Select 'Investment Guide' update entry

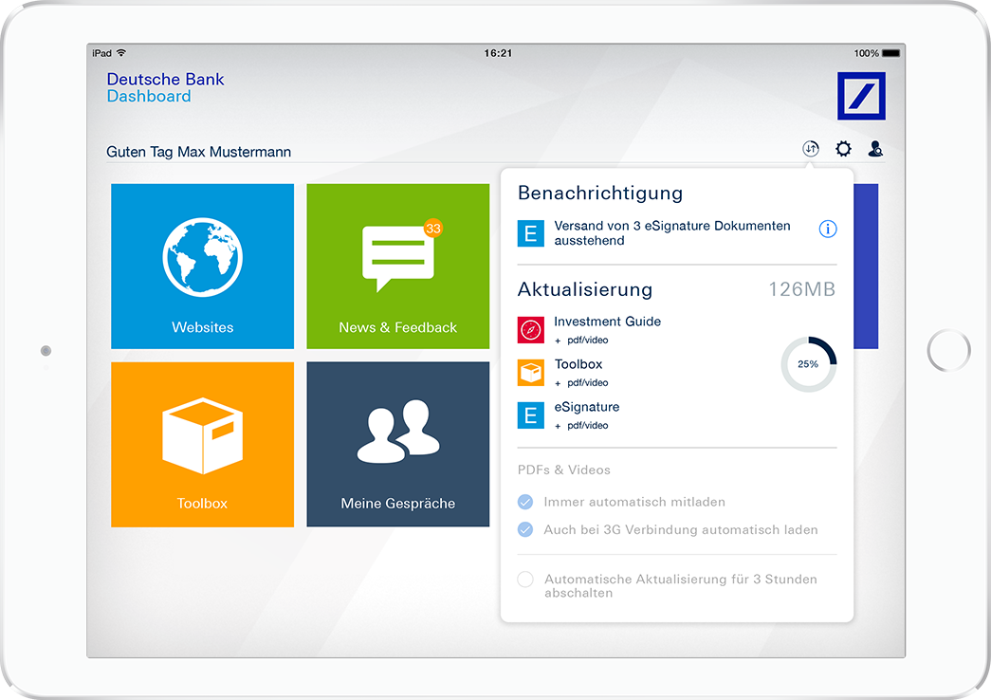607,322
